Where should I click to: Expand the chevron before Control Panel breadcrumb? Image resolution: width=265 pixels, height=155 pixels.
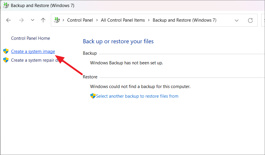coord(63,20)
